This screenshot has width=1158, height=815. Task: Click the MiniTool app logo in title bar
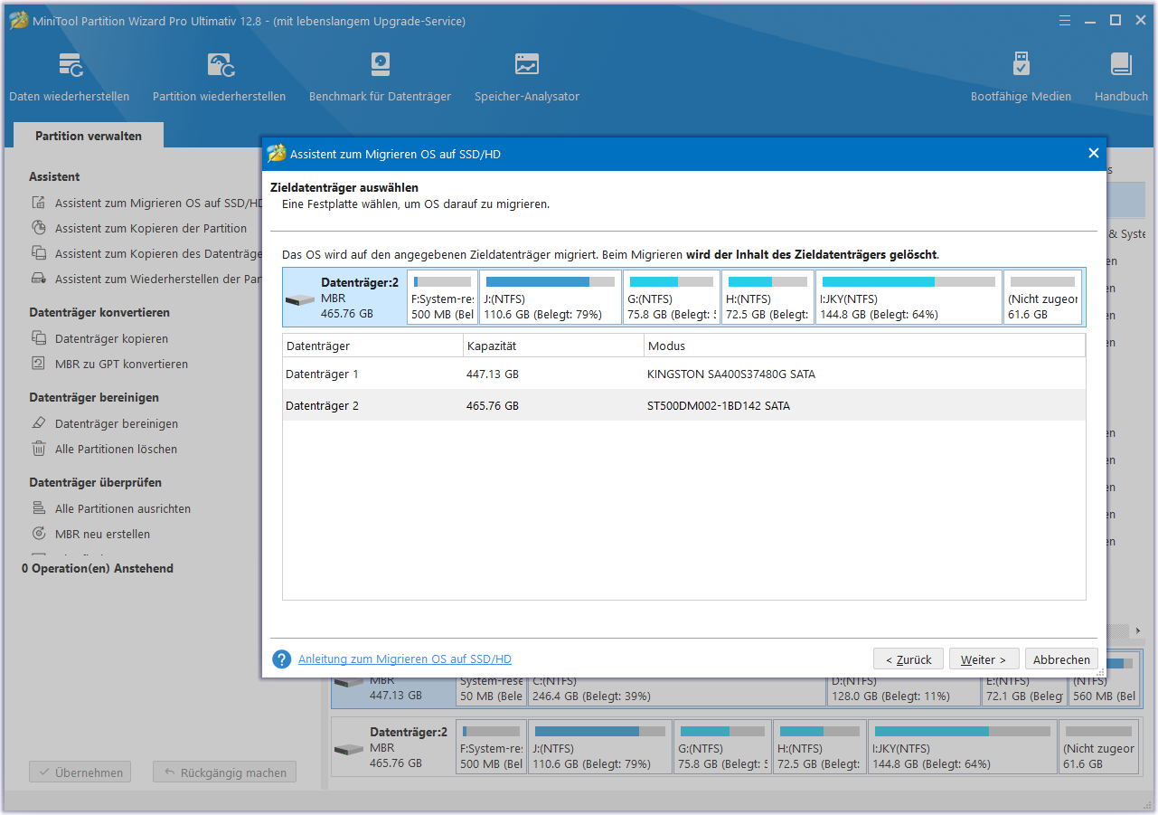pyautogui.click(x=17, y=20)
